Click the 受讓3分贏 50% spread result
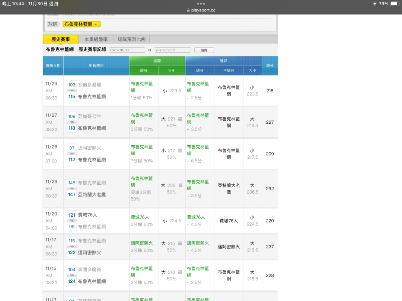Screen dimensions: 402x301 point(141,195)
